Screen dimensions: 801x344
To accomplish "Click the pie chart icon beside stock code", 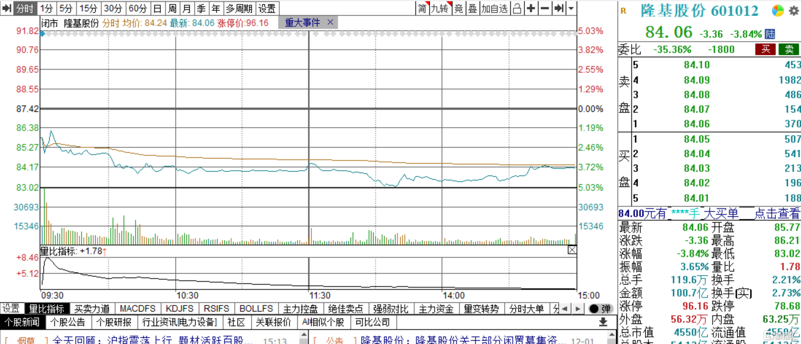I will coord(778,11).
